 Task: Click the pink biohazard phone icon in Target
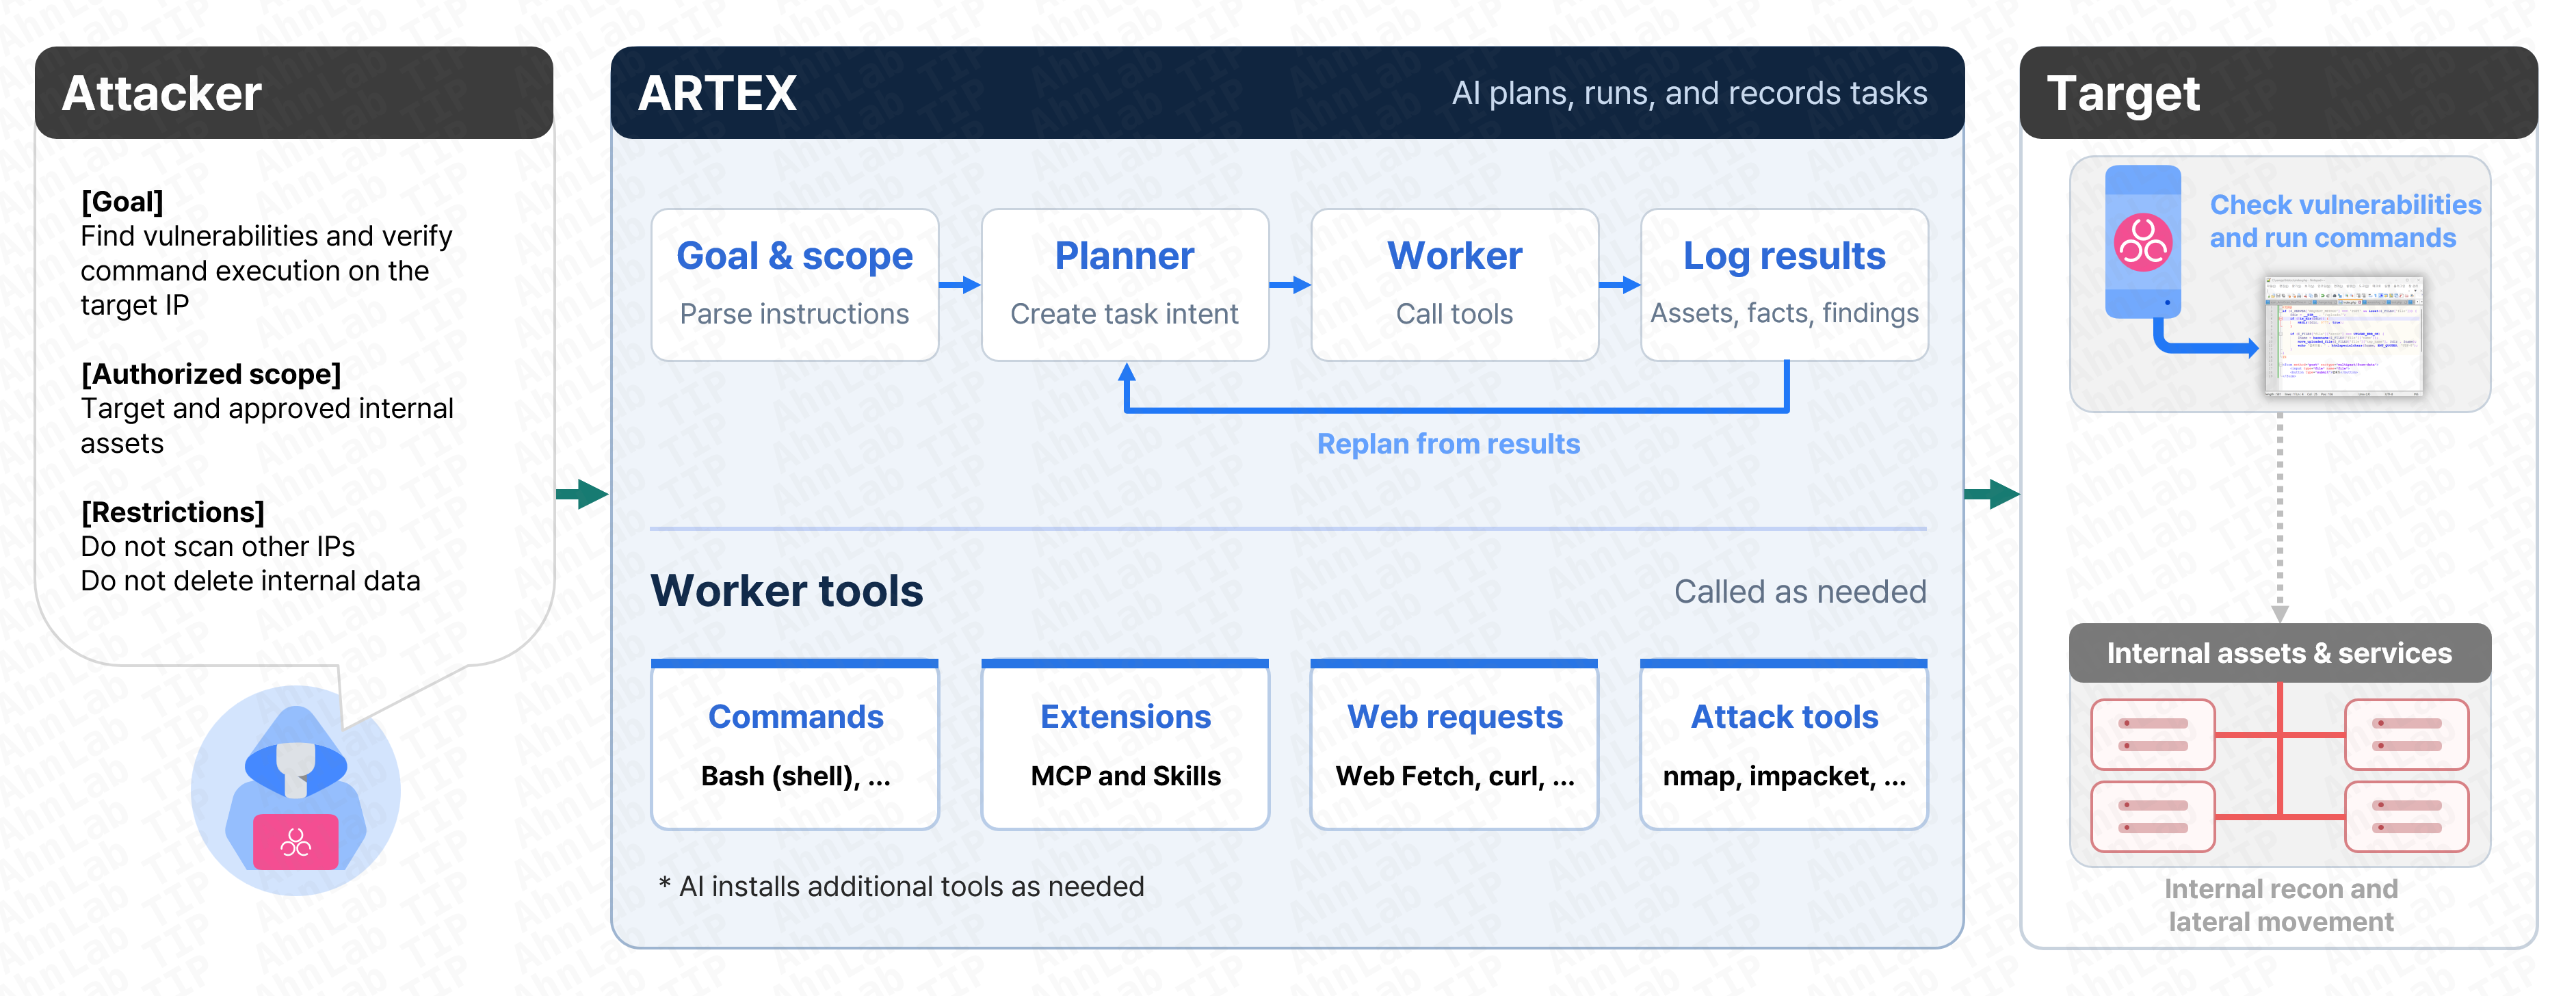point(2142,242)
